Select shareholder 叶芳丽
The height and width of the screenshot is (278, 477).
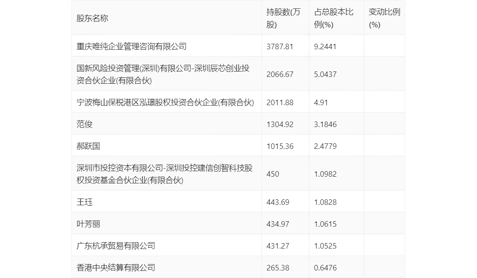[x=88, y=224]
